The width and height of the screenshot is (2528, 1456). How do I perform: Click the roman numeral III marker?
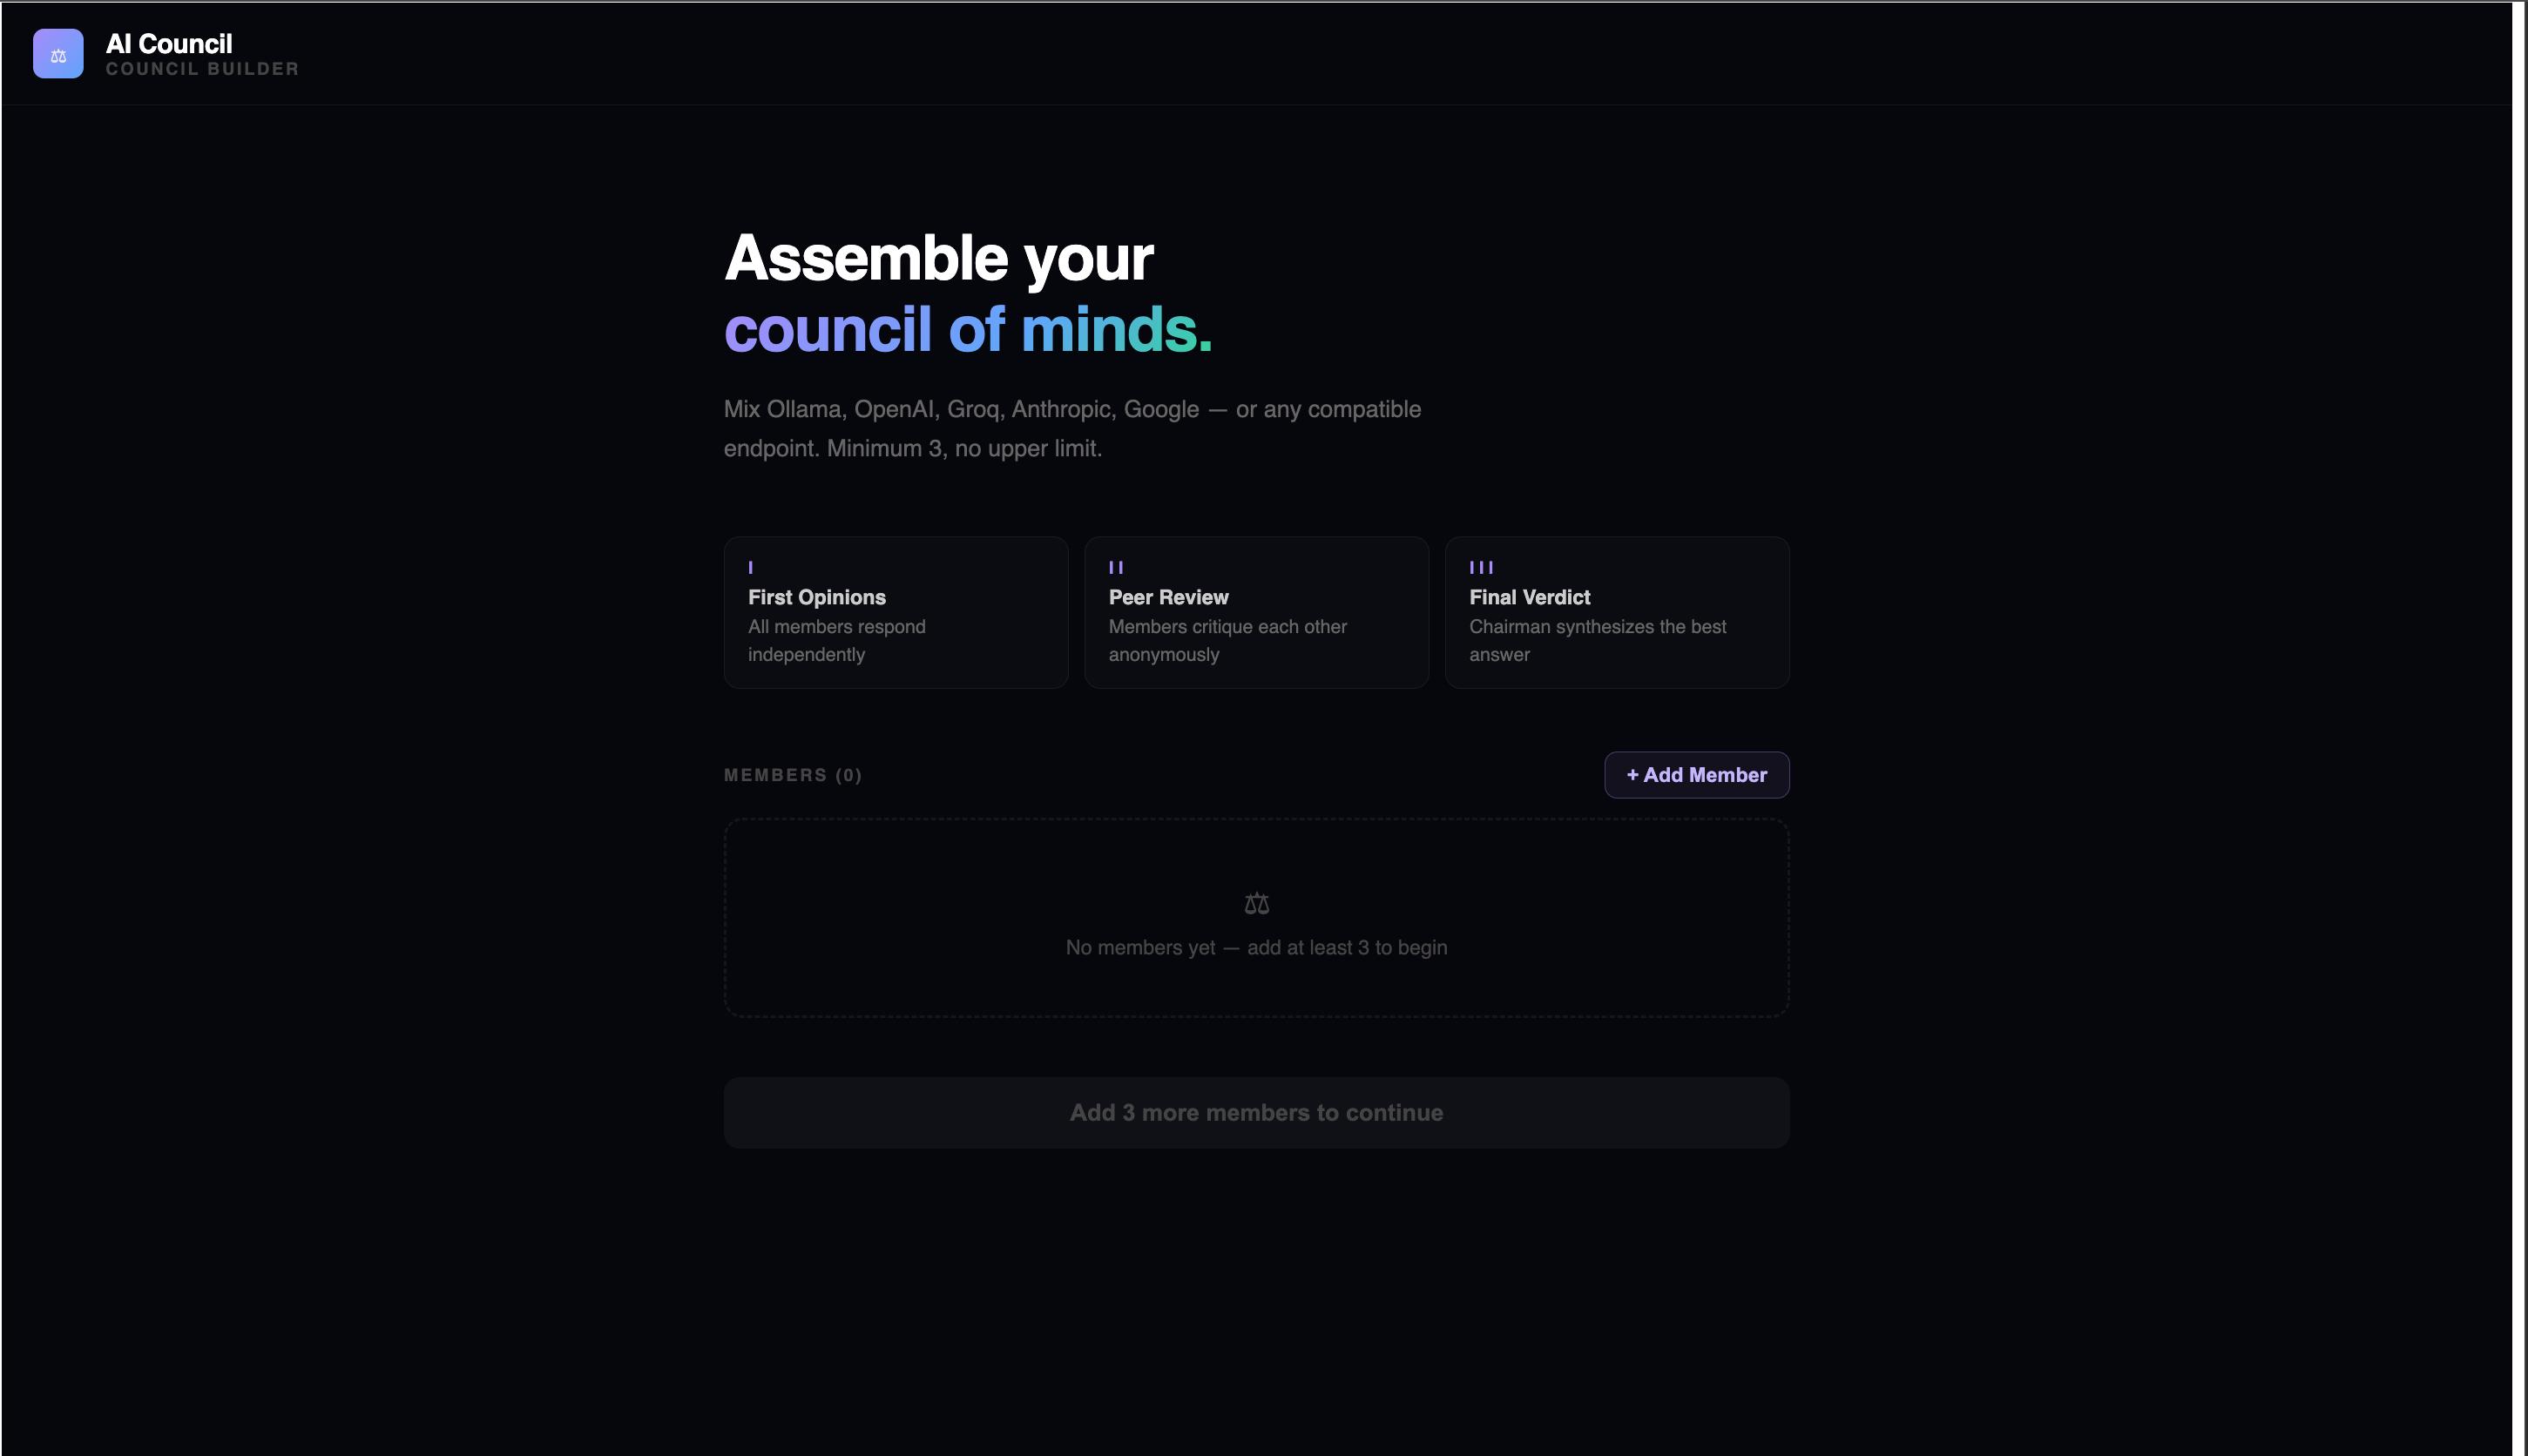(x=1482, y=567)
